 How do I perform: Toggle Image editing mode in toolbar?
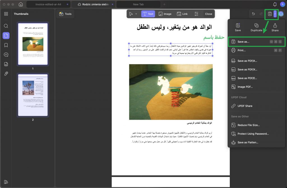[x=165, y=14]
